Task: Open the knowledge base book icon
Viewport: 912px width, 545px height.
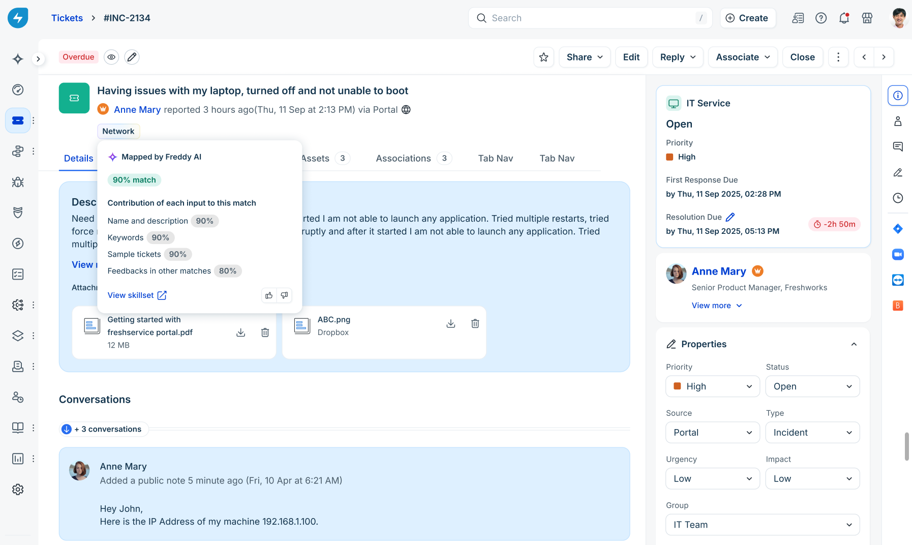Action: coord(18,428)
